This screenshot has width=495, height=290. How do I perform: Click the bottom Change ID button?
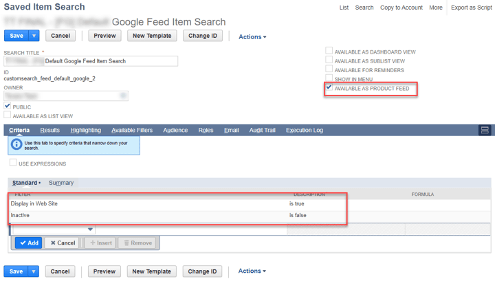pos(202,271)
